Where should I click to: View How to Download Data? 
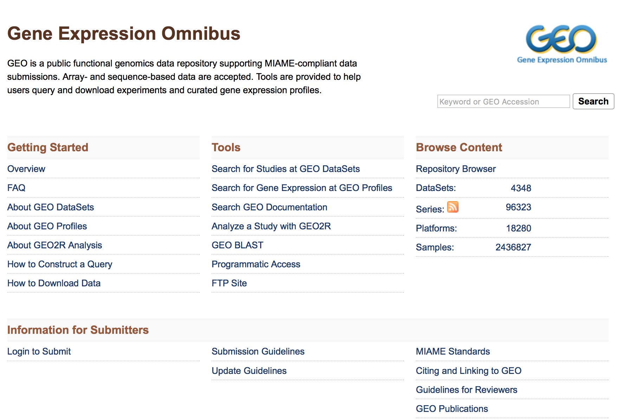(54, 283)
